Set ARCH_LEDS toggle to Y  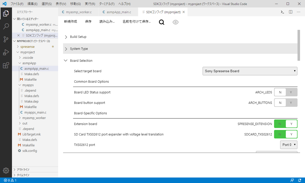291,92
